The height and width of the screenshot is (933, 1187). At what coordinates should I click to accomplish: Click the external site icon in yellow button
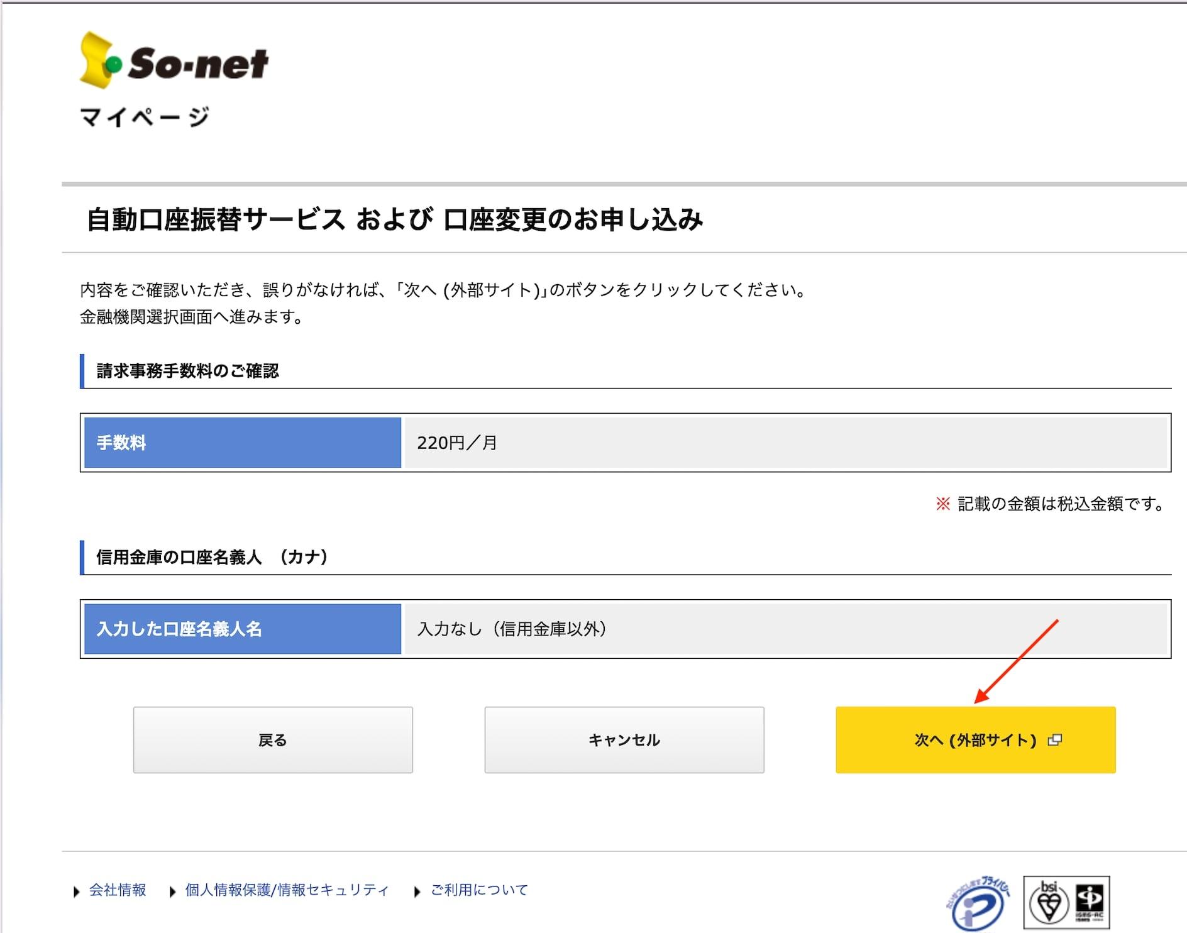pos(1055,740)
